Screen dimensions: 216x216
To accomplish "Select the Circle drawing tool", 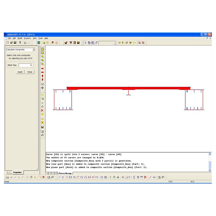I will coord(74,177).
